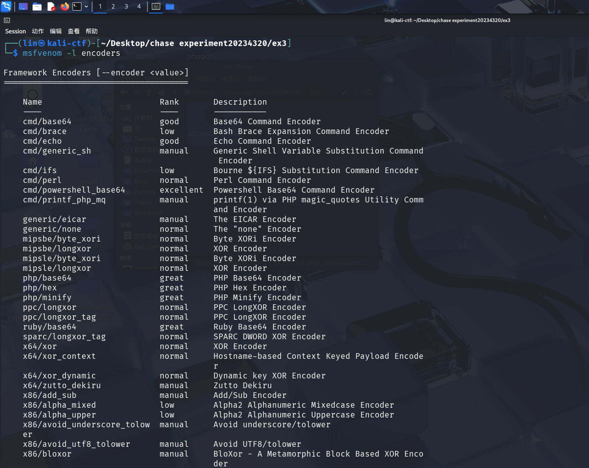589x468 pixels.
Task: Click the 'Bash Brace Expansion Command Encoder' description
Action: [x=301, y=132]
